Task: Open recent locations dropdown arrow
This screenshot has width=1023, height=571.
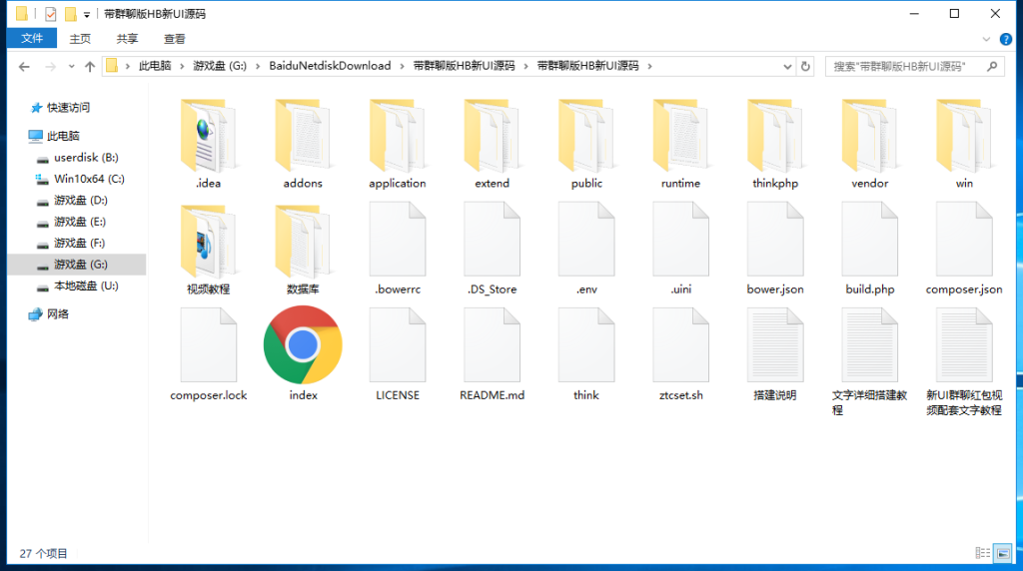Action: click(x=71, y=67)
